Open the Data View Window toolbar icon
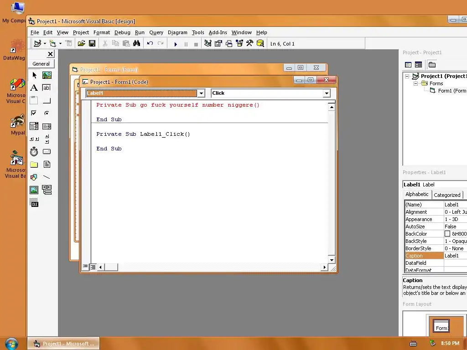The image size is (467, 350). click(x=260, y=43)
